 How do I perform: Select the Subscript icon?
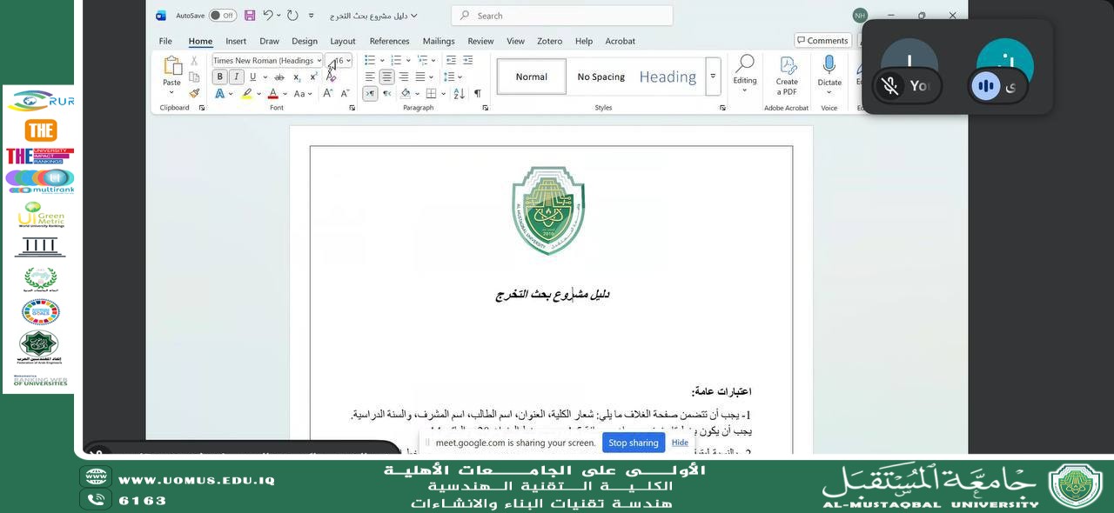point(298,77)
